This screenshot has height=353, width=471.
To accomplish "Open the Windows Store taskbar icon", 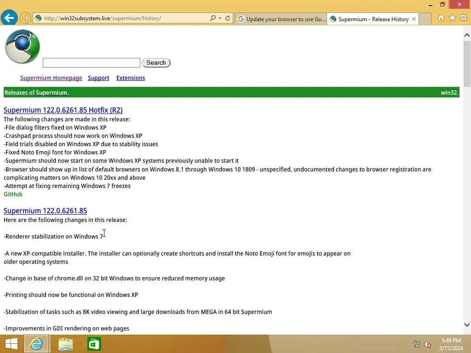I will (x=94, y=344).
